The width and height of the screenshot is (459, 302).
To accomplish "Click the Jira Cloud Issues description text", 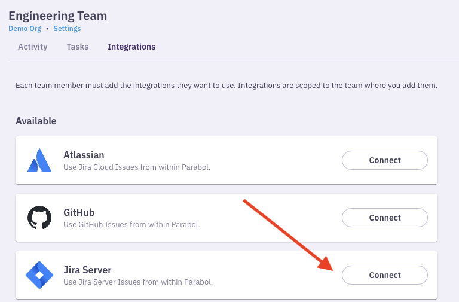I will pyautogui.click(x=137, y=167).
